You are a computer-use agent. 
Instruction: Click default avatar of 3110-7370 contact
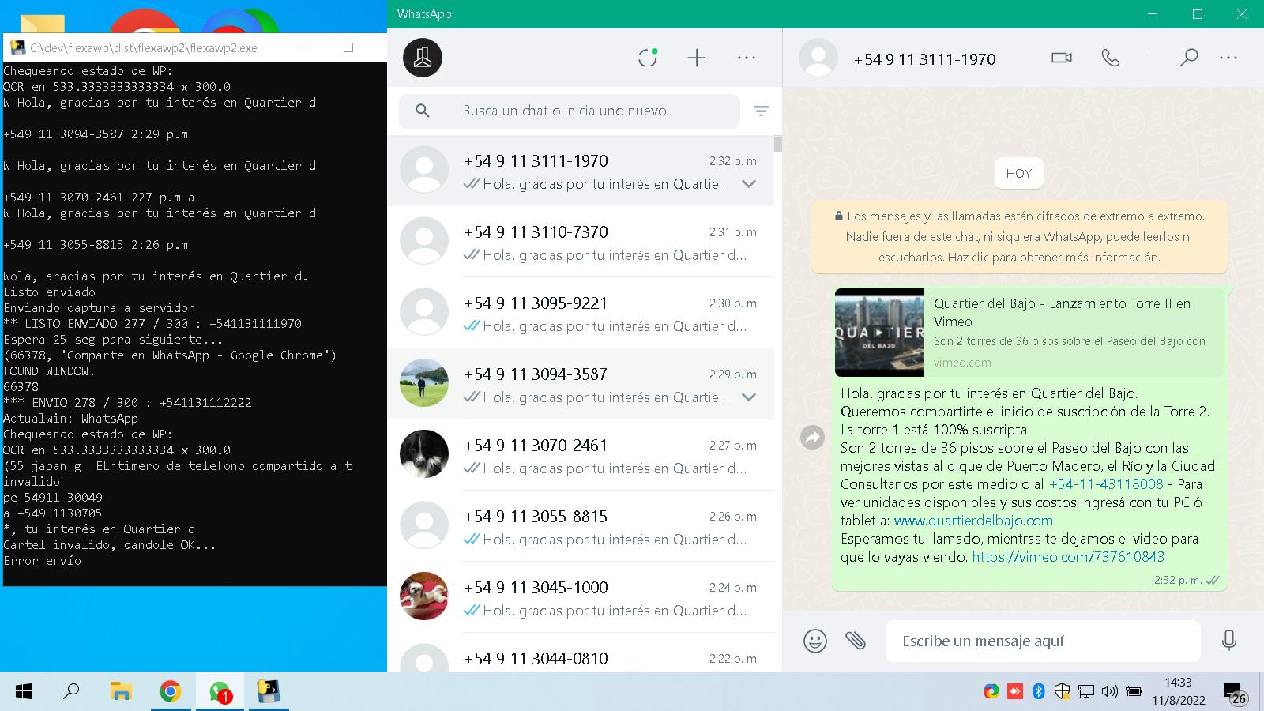424,241
